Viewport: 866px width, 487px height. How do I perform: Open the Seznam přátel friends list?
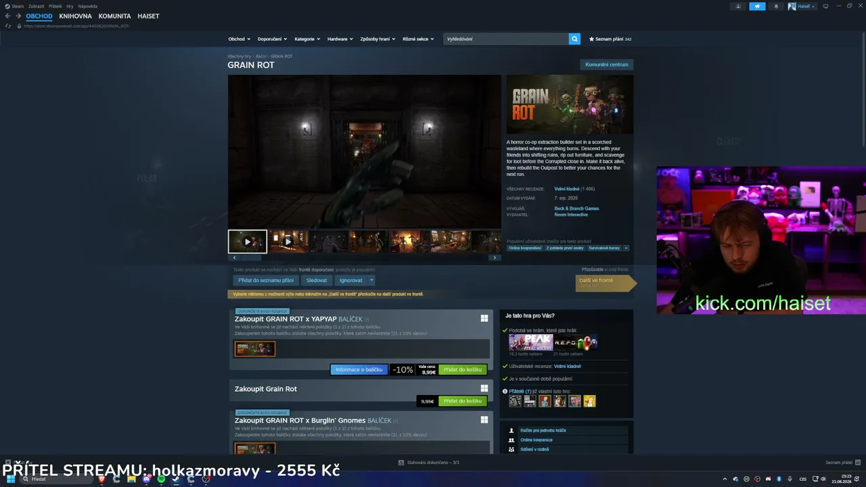coord(842,463)
